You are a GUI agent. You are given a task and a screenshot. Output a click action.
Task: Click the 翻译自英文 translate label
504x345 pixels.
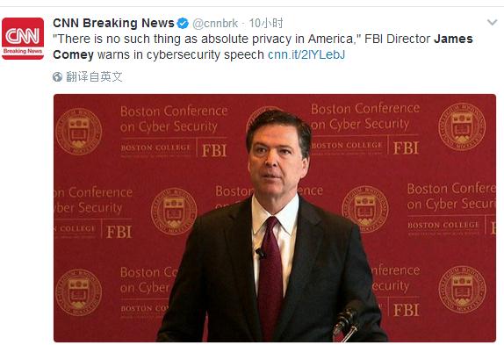[94, 77]
